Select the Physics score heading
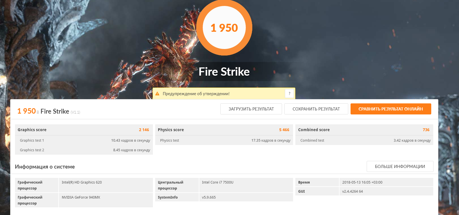Viewport: 459px width, 215px height. 171,130
